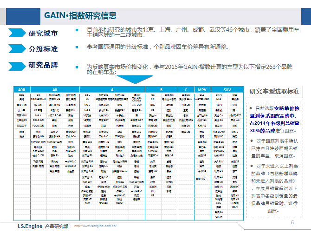Click the blue downward triangle above the table
The width and height of the screenshot is (311, 234).
click(x=135, y=80)
